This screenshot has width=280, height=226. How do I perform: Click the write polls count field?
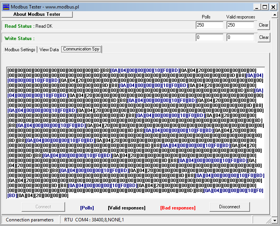pos(209,37)
